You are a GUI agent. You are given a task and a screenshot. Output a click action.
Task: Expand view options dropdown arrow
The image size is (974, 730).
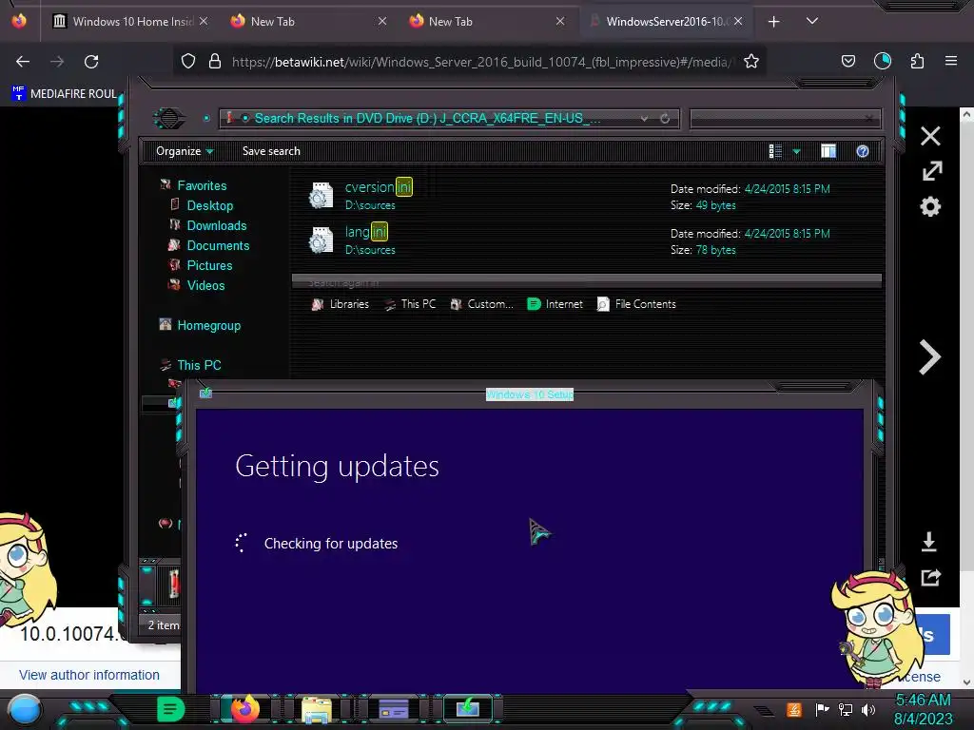796,151
